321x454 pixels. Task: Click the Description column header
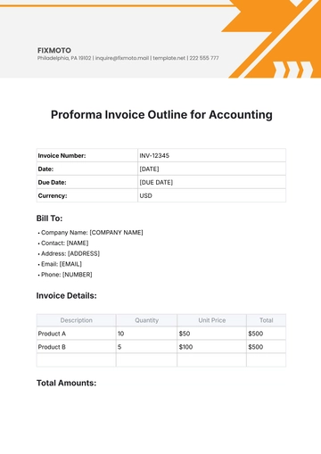(x=77, y=320)
